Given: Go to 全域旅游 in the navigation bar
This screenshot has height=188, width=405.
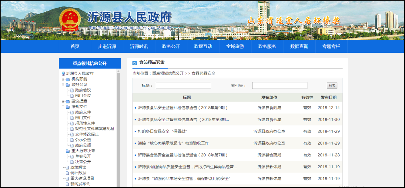Looking at the screenshot, I should click(x=235, y=46).
